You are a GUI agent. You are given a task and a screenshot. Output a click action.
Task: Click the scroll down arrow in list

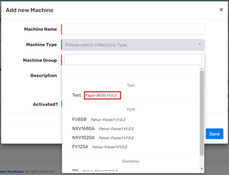coord(202,169)
